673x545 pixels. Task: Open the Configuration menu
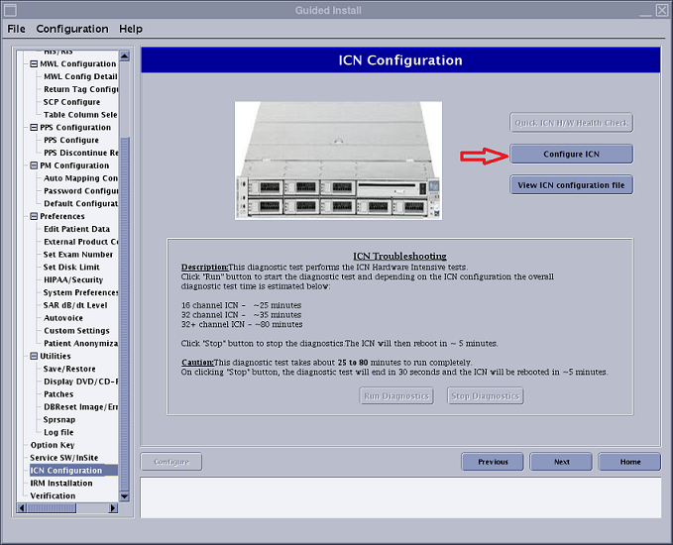pos(71,29)
